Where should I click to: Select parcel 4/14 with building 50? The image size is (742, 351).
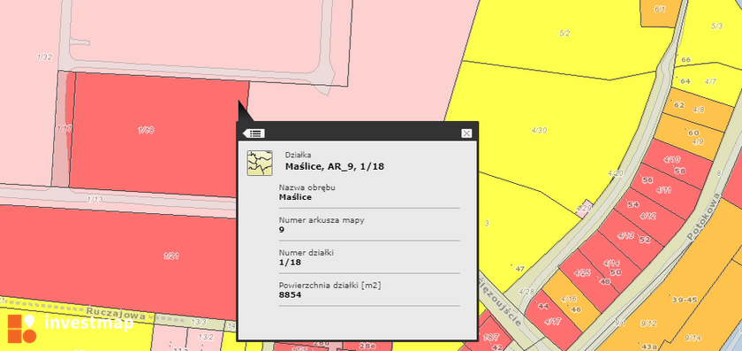[613, 268]
